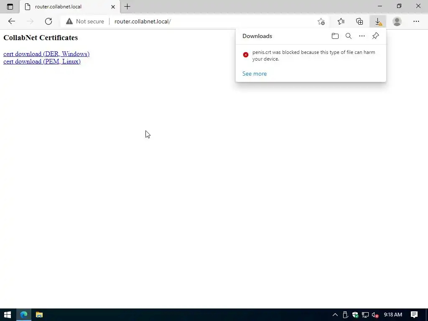
Task: Open File Explorer from taskbar
Action: coord(39,315)
